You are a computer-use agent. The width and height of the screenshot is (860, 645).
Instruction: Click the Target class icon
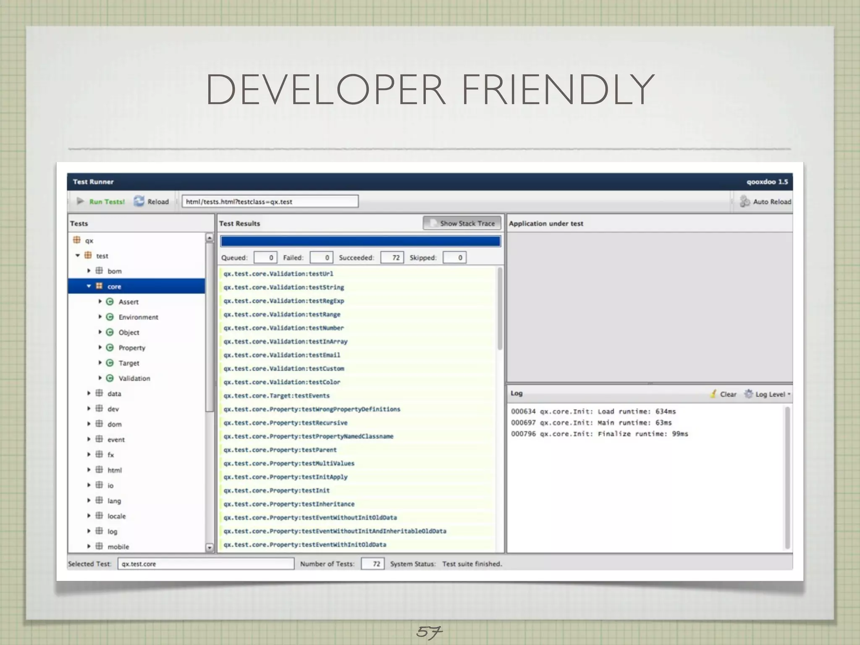click(x=110, y=363)
